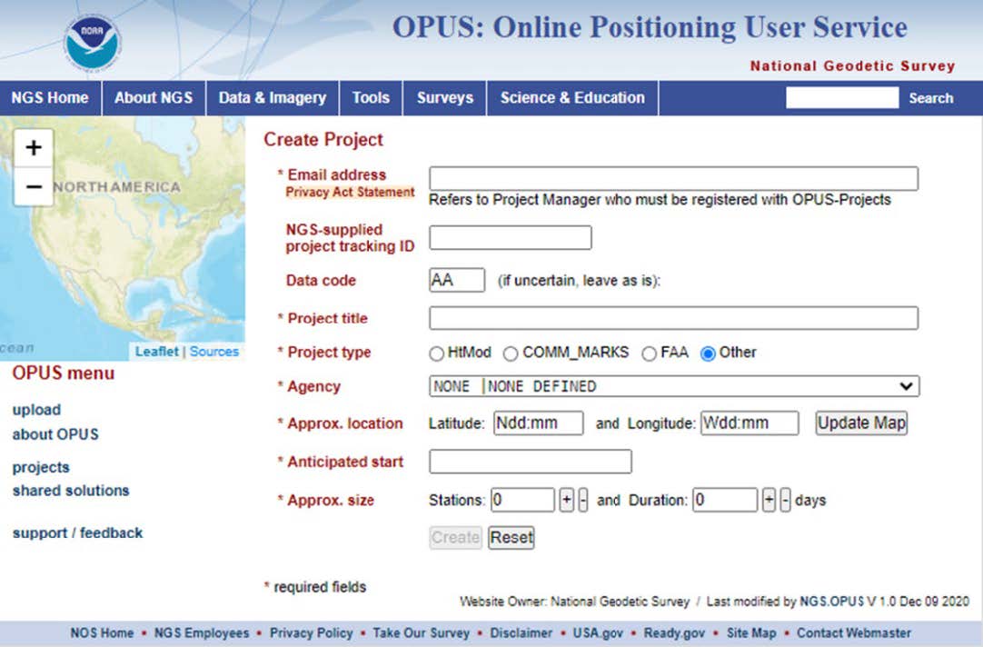Increase the Duration days with plus
The image size is (983, 647).
769,501
